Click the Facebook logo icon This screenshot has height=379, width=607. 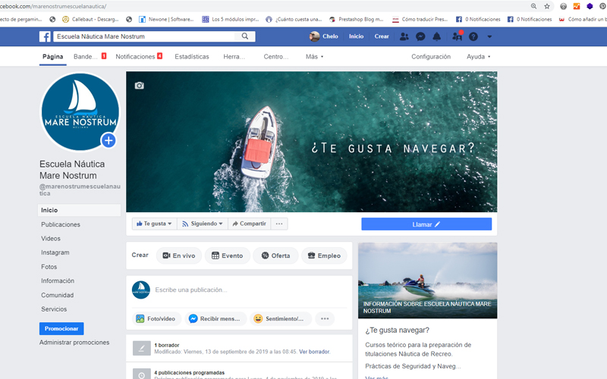[45, 36]
